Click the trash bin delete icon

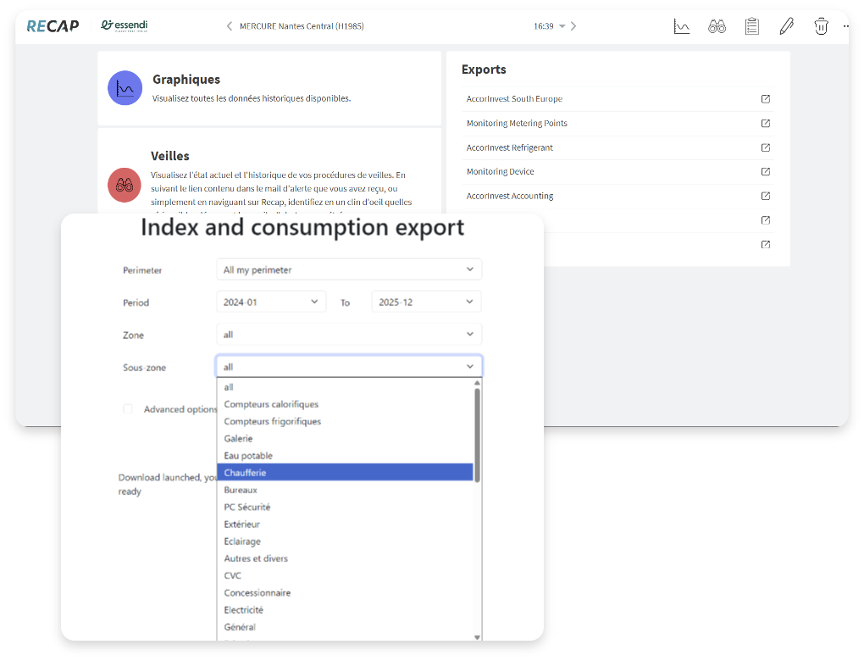(821, 26)
